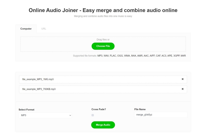The width and height of the screenshot is (215, 136).
Task: Select the file_example_MP3_1MG.mp3 file name
Action: [38, 79]
